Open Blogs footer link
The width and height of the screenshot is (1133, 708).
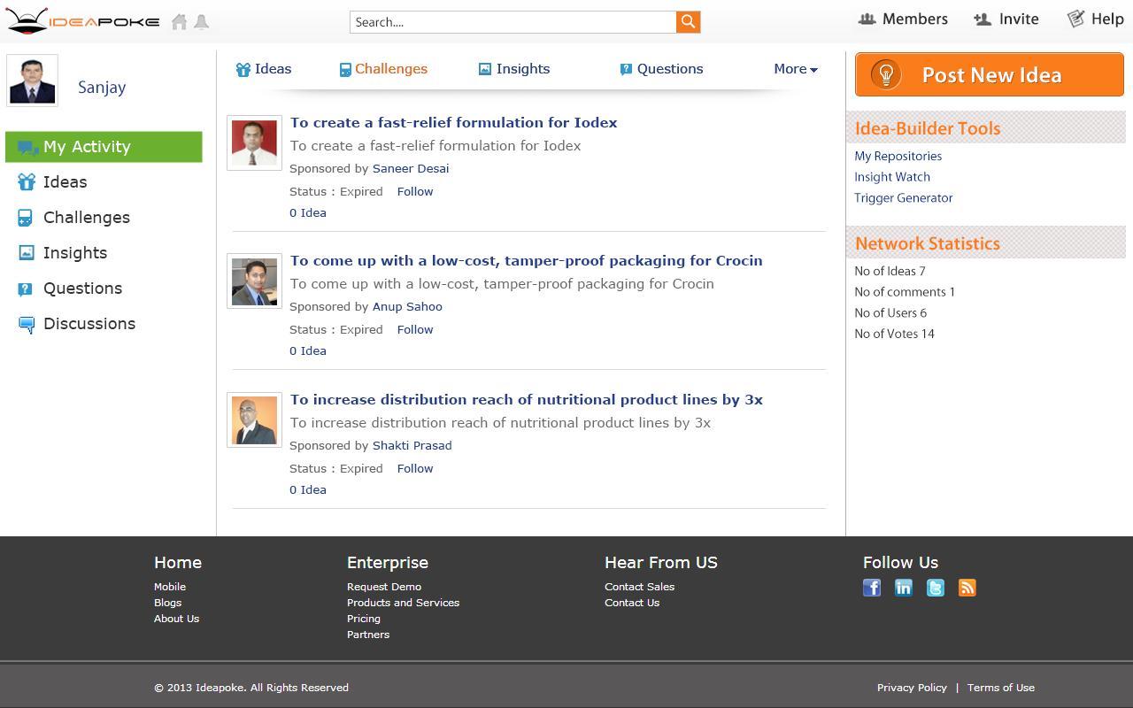tap(167, 603)
